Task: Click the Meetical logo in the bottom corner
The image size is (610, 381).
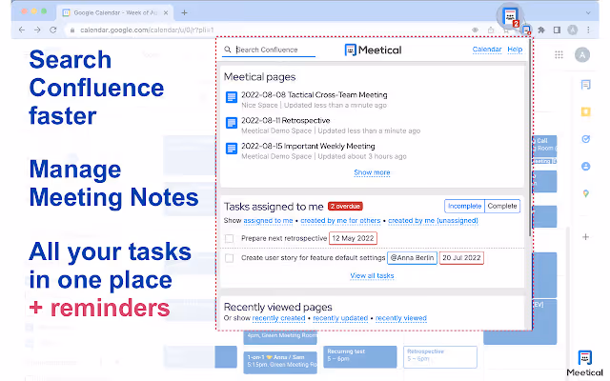Action: (584, 363)
